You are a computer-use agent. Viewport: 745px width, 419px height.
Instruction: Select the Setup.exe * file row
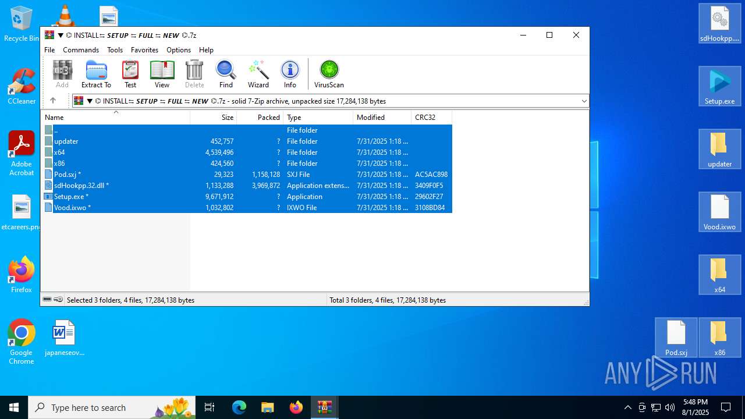coord(248,197)
